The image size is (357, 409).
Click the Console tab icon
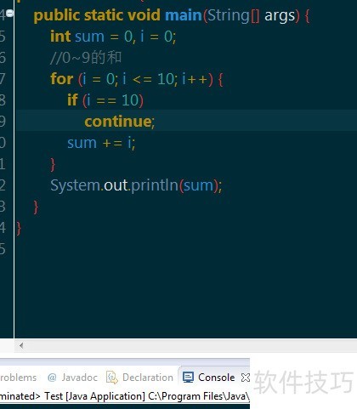188,378
